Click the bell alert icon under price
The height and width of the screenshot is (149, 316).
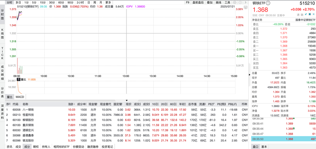(310, 14)
